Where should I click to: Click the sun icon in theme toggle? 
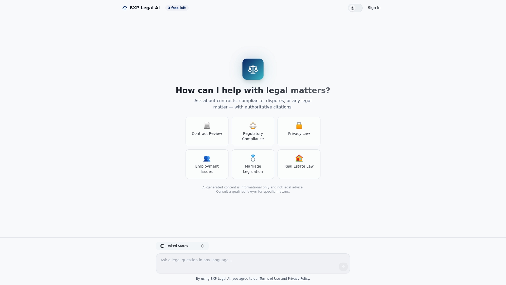click(x=352, y=8)
